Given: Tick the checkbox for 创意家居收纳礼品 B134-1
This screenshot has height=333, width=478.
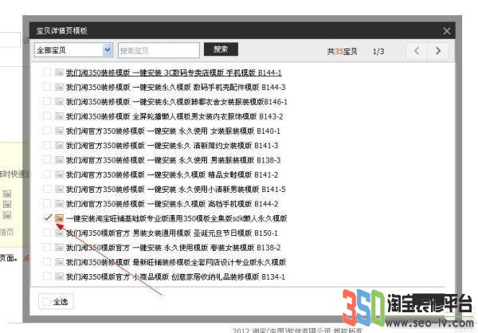Looking at the screenshot, I should coord(47,276).
